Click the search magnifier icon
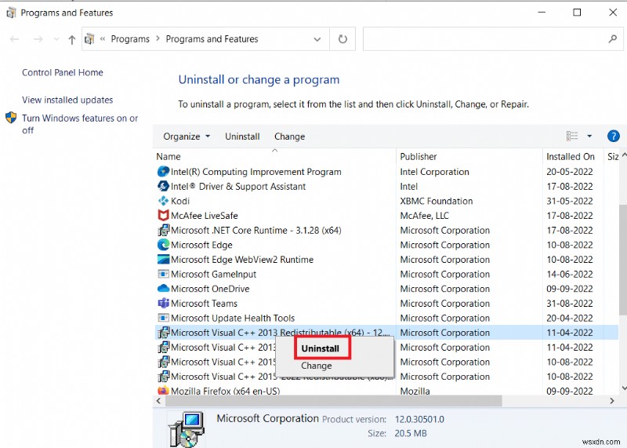This screenshot has height=448, width=627. coord(613,38)
